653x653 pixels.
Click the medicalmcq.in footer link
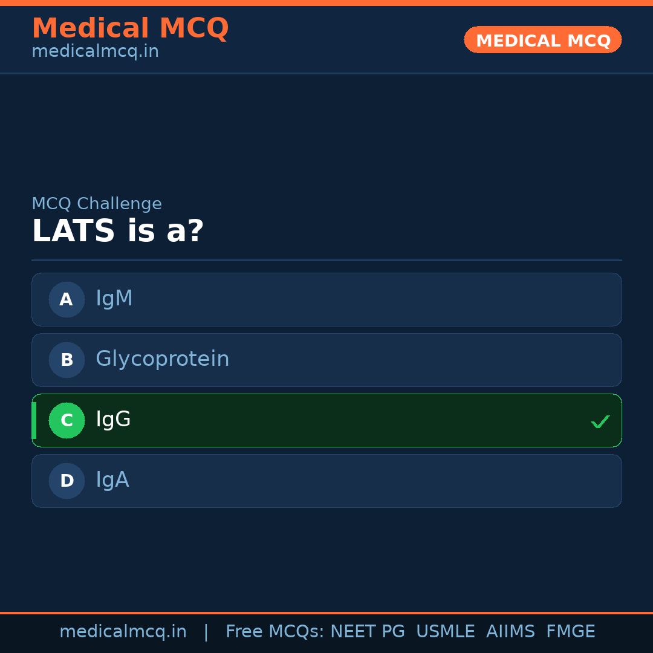click(123, 631)
